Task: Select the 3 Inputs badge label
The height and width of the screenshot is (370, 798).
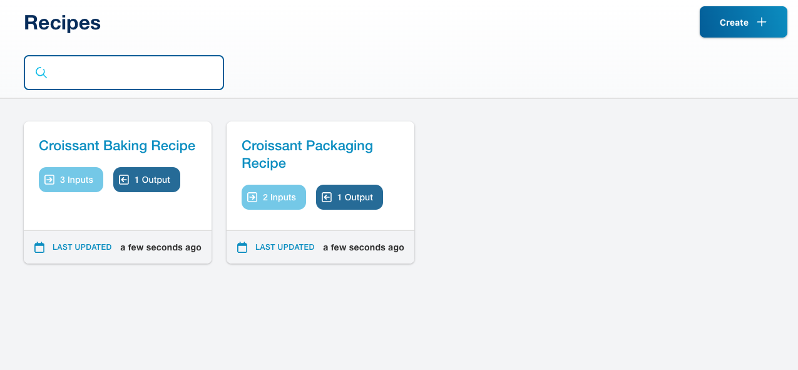Action: coord(76,180)
